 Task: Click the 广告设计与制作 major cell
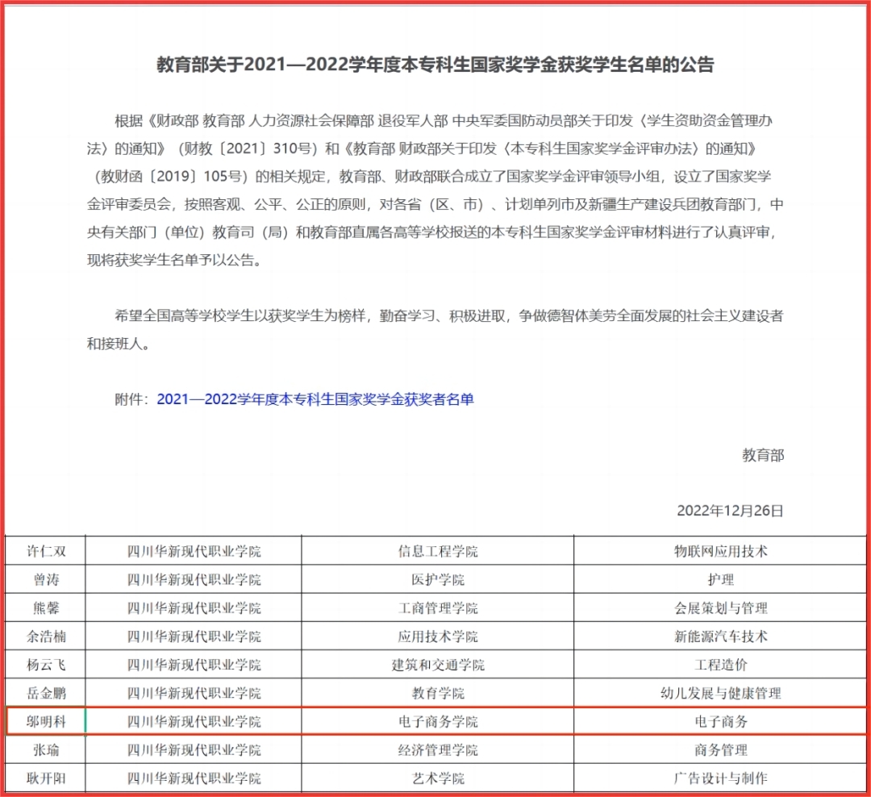720,778
